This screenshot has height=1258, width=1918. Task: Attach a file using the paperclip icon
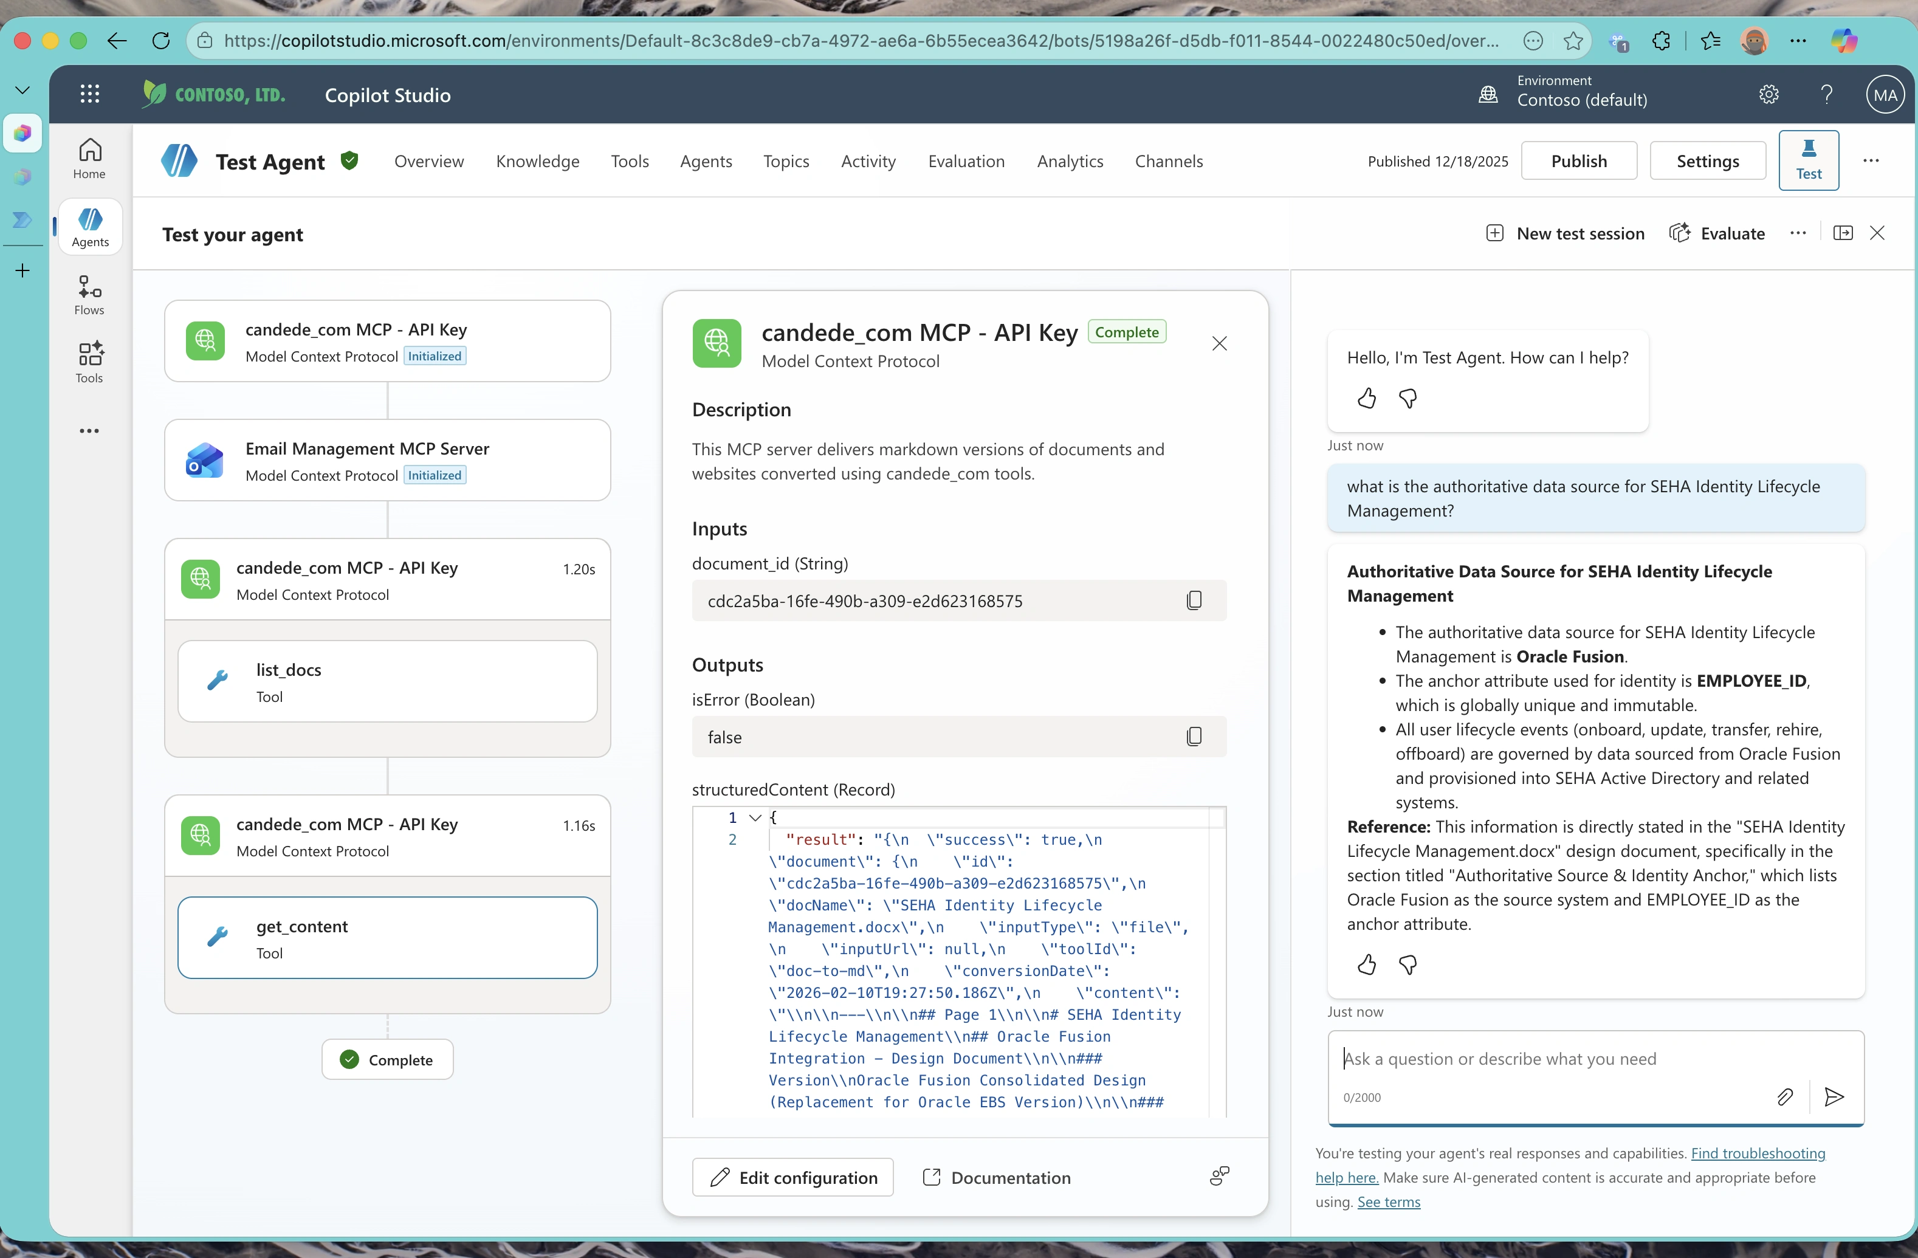(1785, 1097)
